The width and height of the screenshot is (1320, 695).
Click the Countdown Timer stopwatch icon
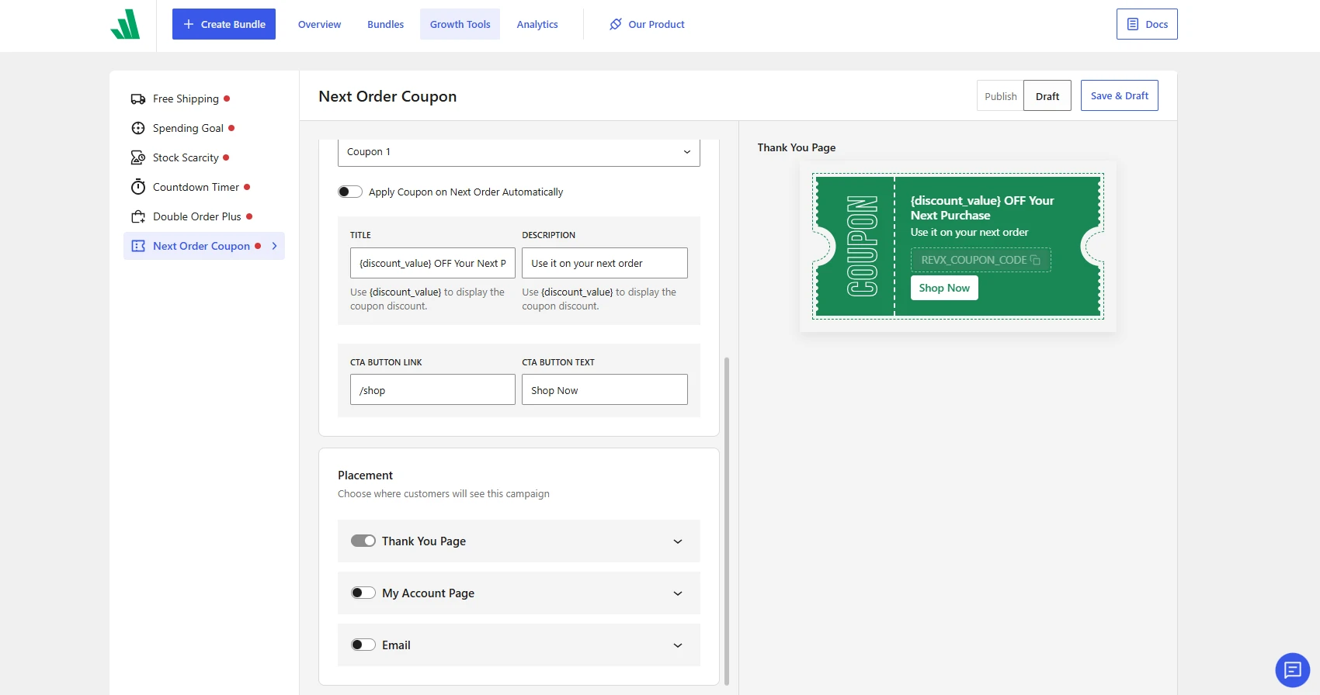pyautogui.click(x=138, y=187)
